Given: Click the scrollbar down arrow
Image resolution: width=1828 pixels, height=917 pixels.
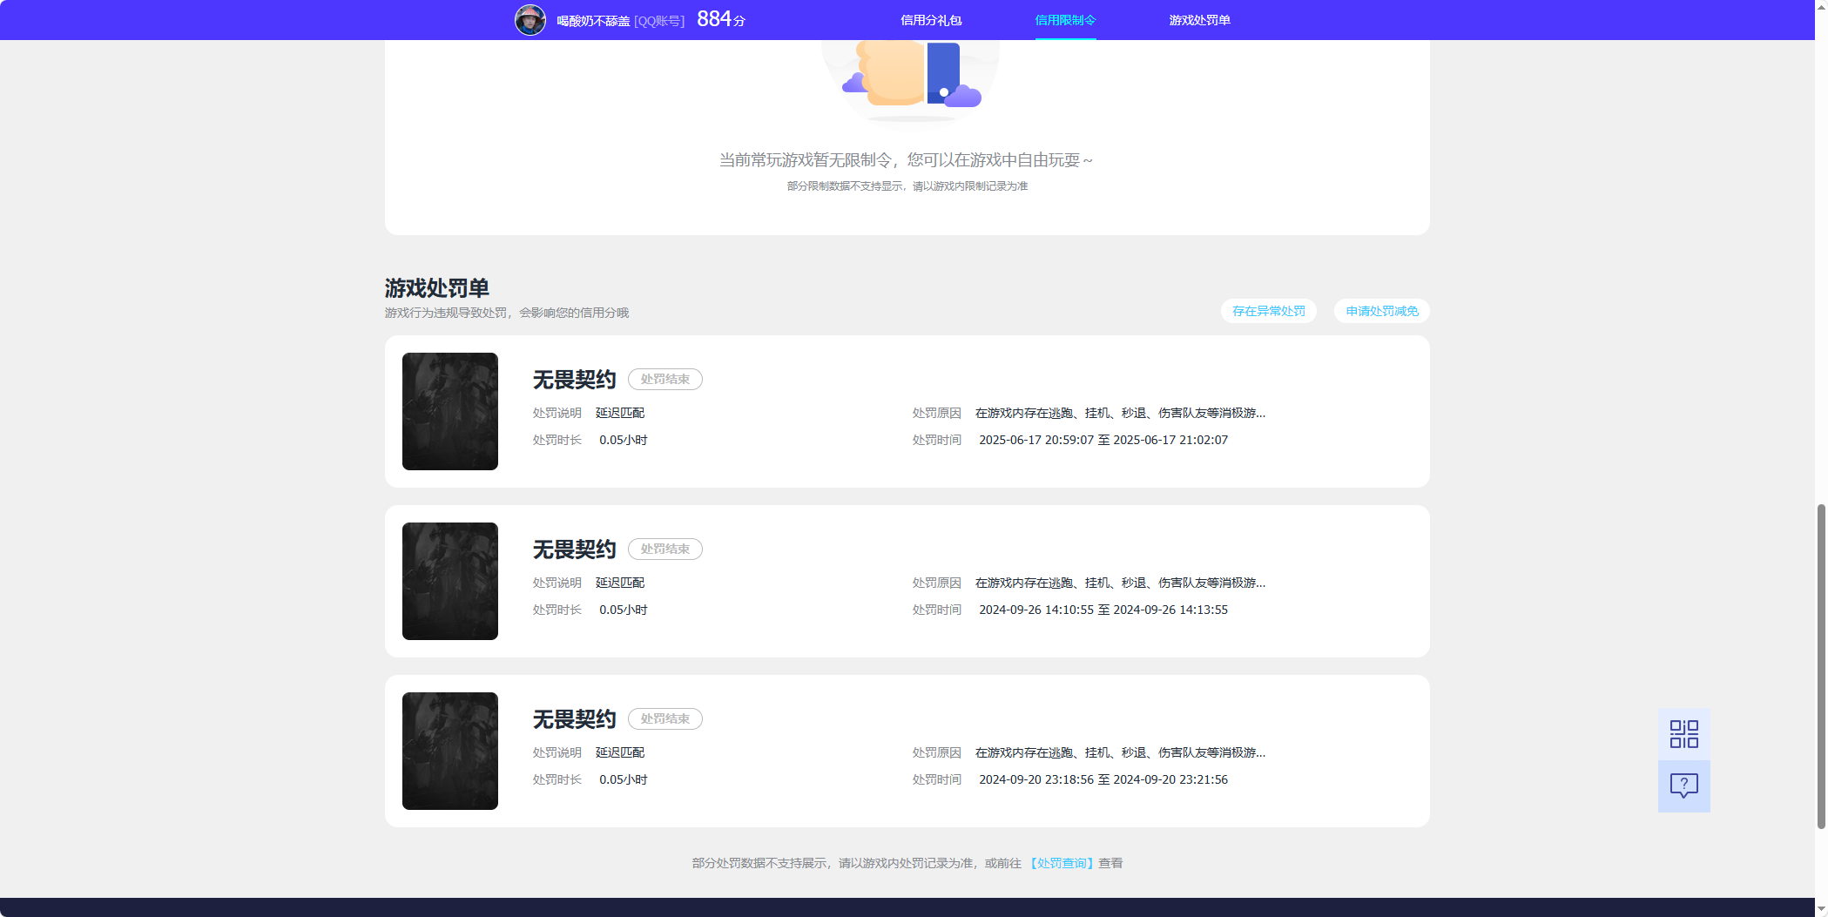Looking at the screenshot, I should point(1821,909).
